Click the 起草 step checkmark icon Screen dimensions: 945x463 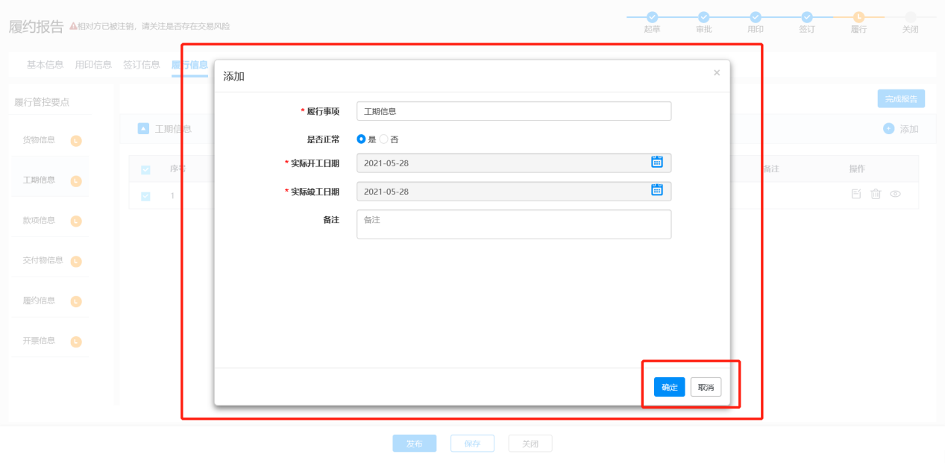tap(652, 17)
